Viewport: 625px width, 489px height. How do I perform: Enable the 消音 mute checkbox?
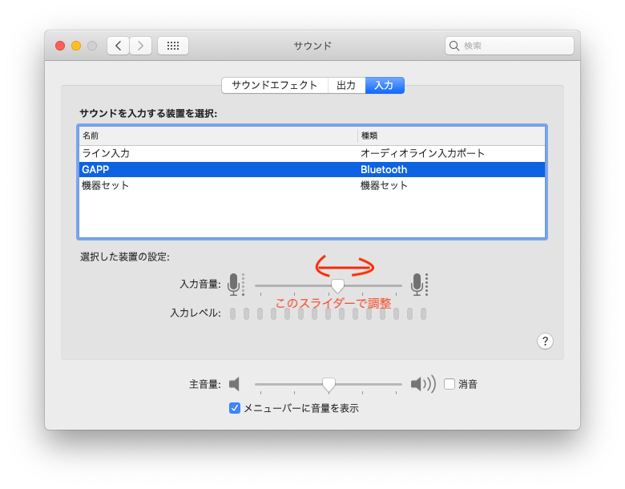450,384
